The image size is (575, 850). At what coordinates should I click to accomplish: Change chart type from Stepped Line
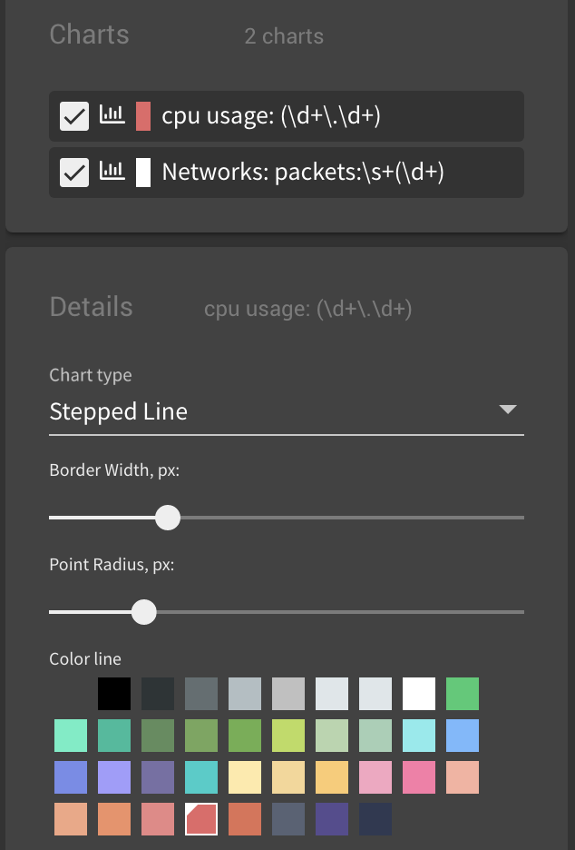[x=286, y=411]
